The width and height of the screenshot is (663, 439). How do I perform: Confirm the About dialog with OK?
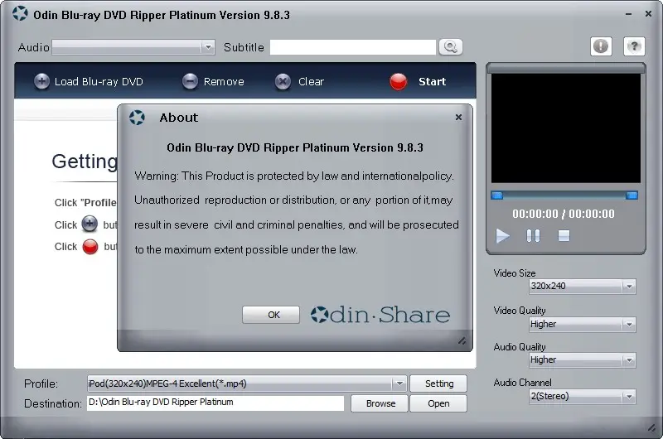pyautogui.click(x=271, y=315)
